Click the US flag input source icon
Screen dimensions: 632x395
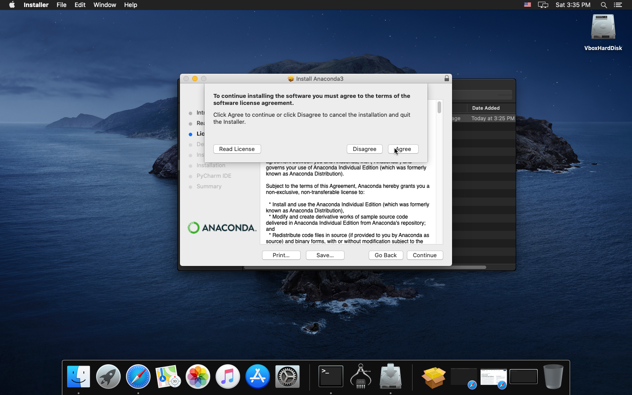click(528, 5)
